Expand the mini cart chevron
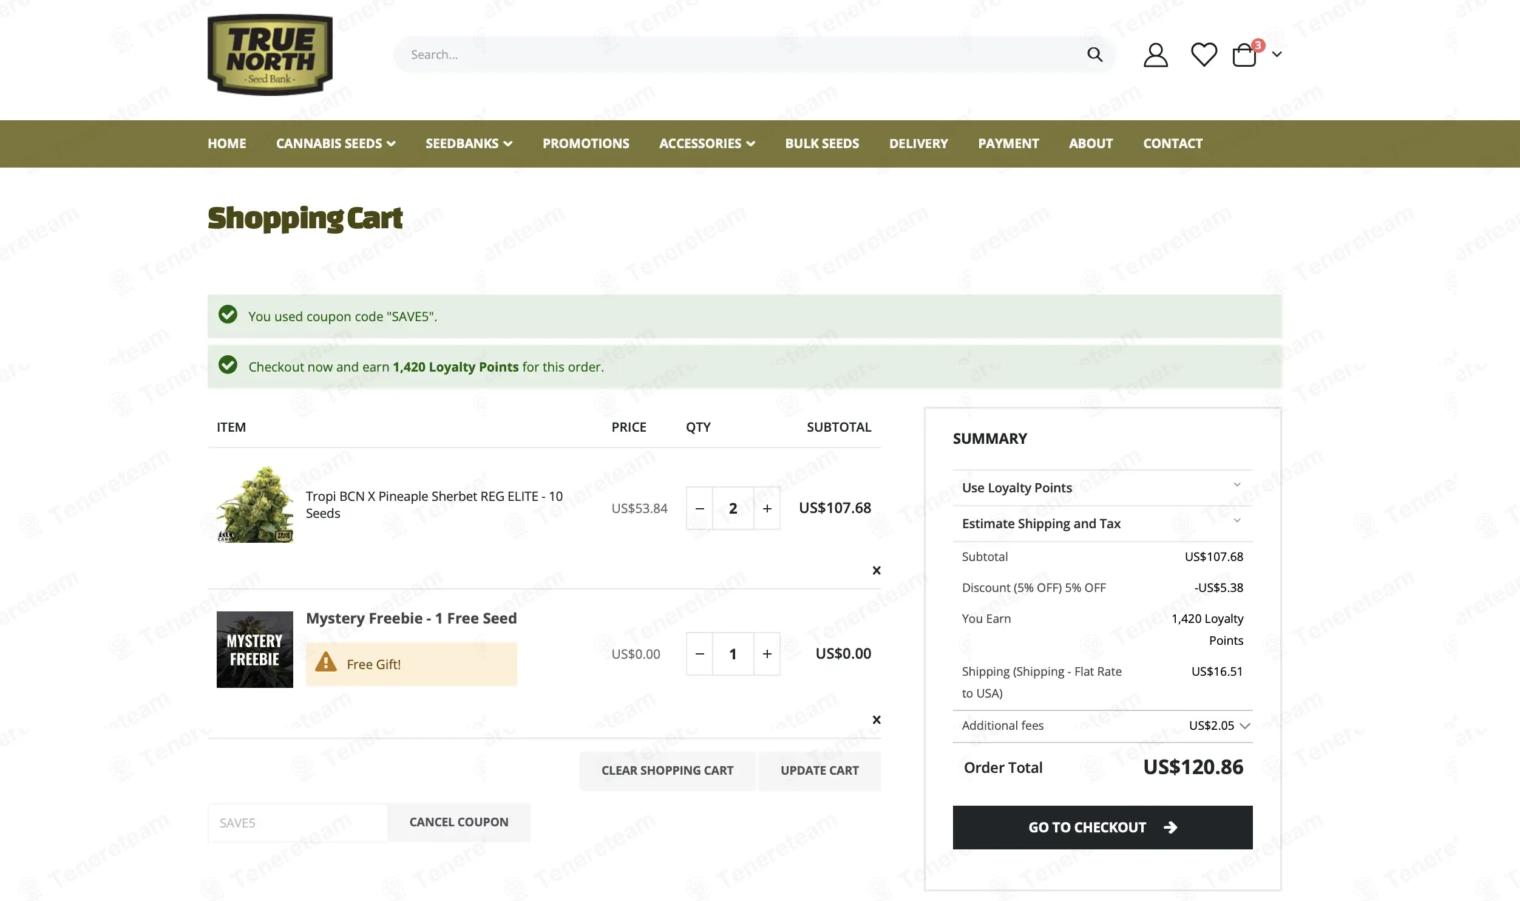 (1277, 54)
